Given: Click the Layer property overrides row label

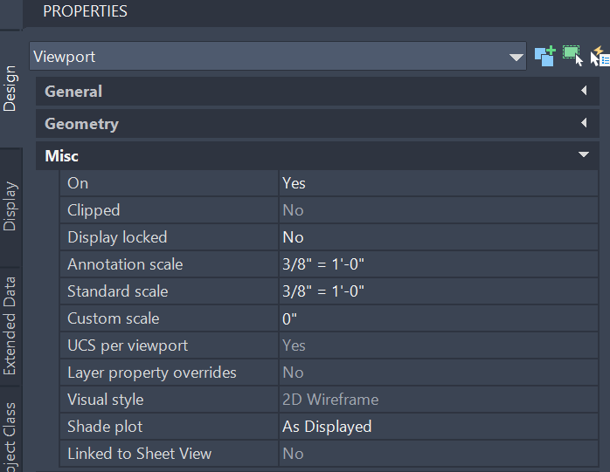Looking at the screenshot, I should point(151,373).
